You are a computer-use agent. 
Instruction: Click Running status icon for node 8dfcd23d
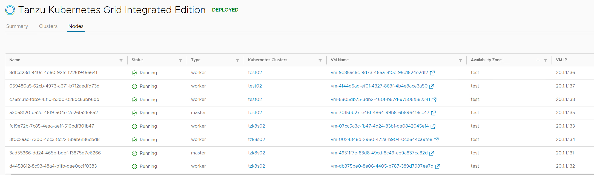point(134,73)
